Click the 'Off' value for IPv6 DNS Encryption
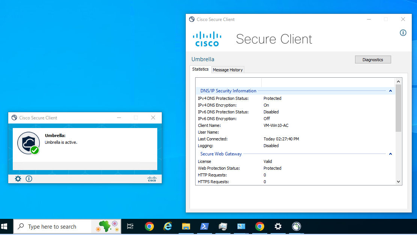417x235 pixels. 267,119
